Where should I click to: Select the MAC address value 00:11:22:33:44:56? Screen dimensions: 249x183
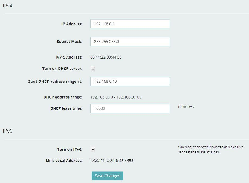click(106, 57)
